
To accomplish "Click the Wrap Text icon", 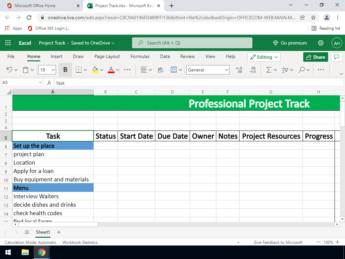I will [x=160, y=70].
